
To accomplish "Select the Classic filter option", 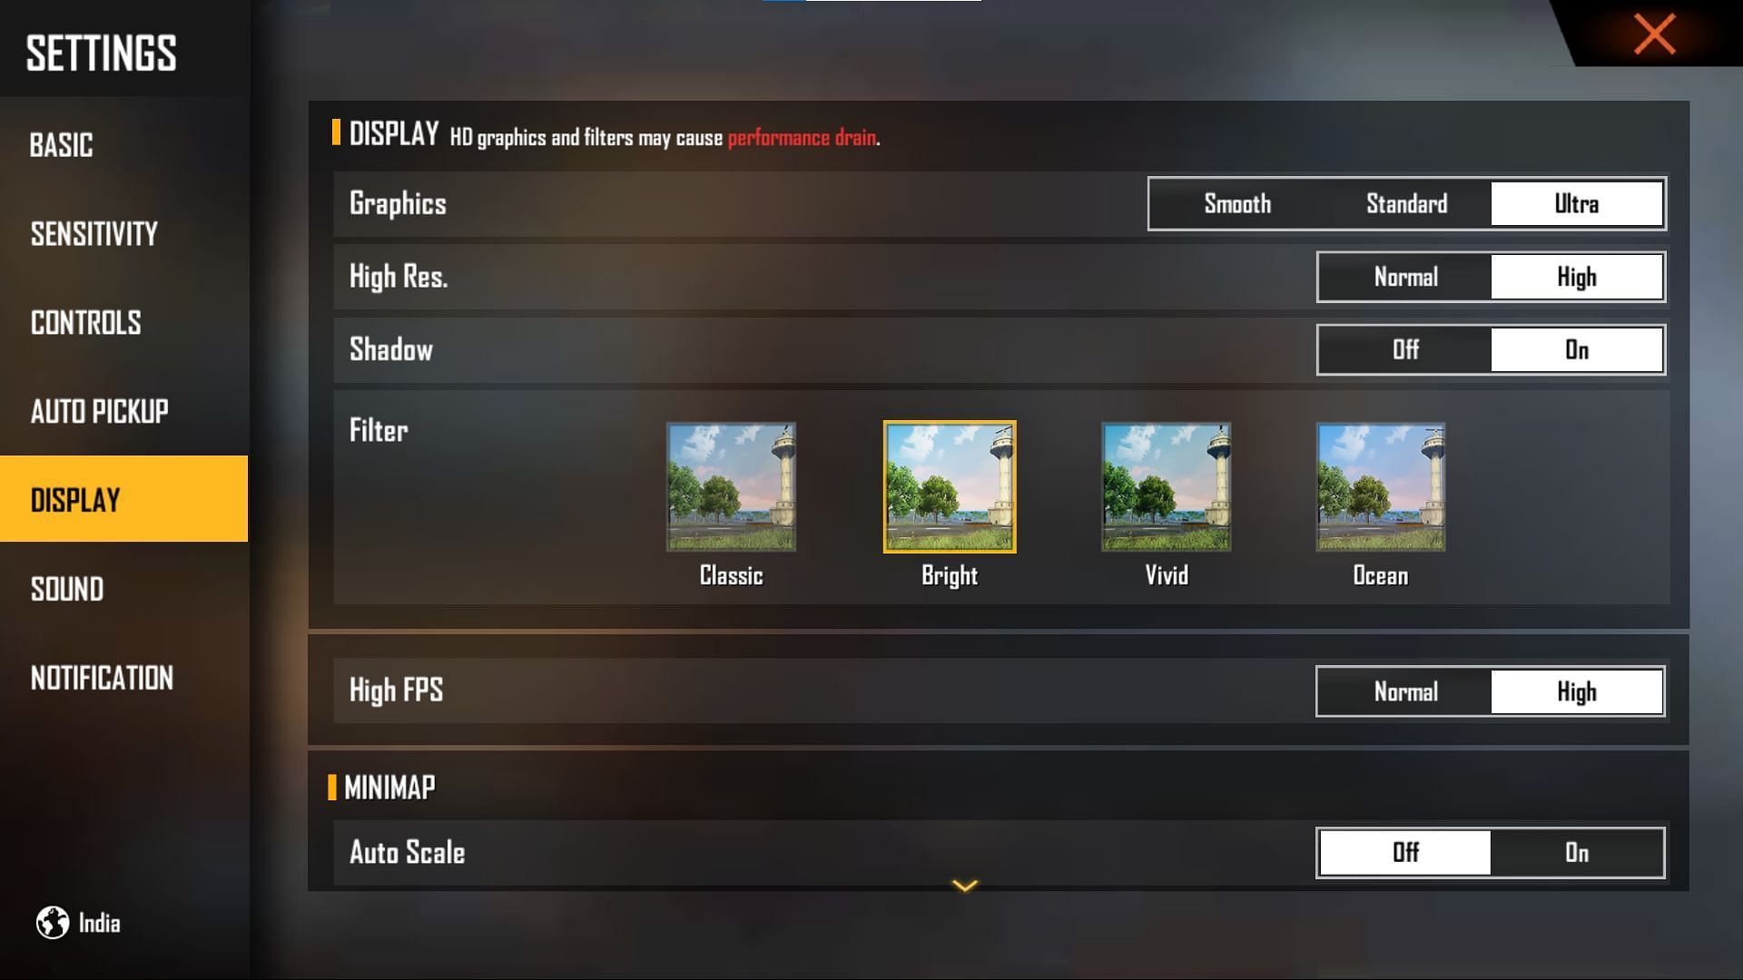I will (732, 485).
